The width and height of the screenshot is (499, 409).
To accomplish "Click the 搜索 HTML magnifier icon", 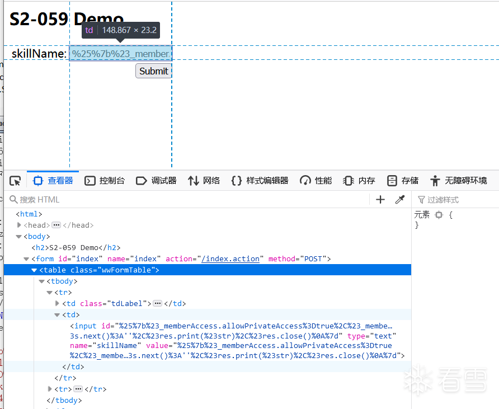I will pos(13,199).
